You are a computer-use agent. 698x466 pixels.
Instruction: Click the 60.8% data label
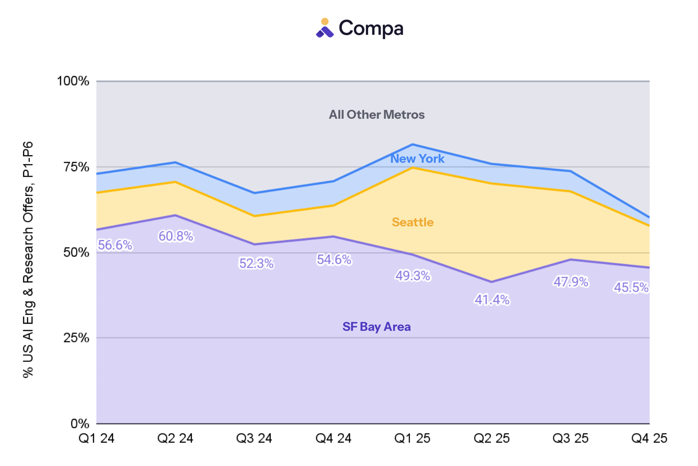click(x=176, y=236)
